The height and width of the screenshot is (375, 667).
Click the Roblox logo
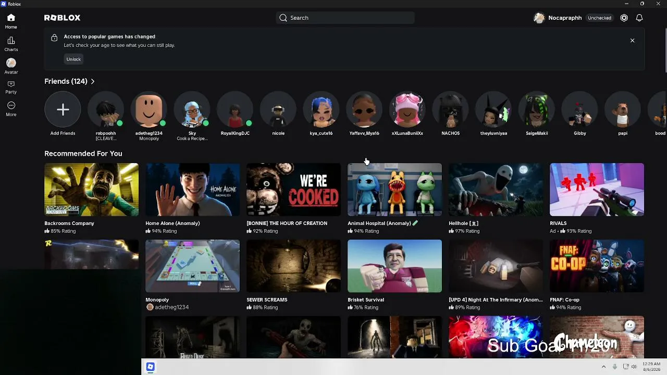click(62, 18)
